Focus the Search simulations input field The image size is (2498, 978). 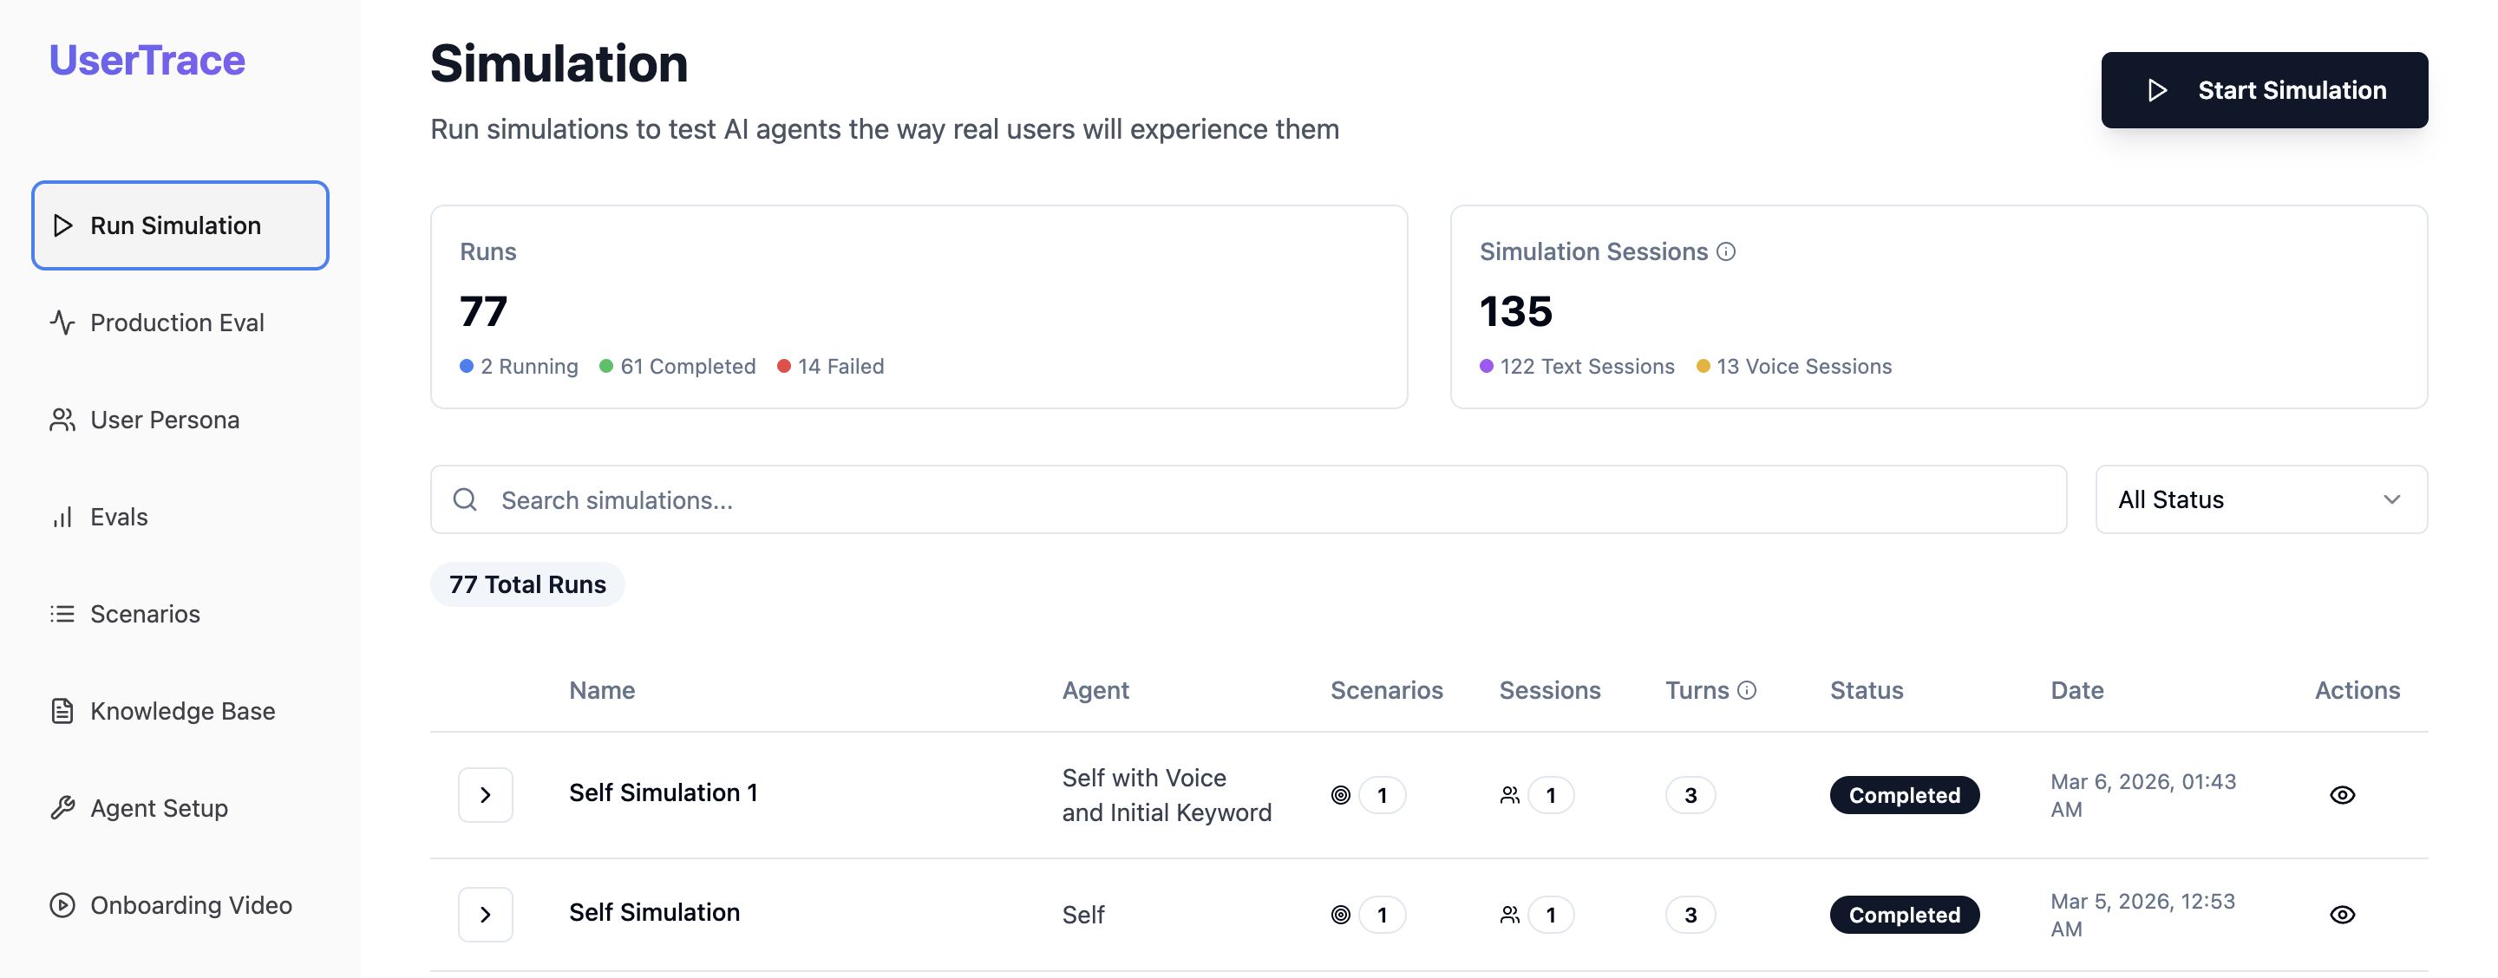click(x=1260, y=500)
